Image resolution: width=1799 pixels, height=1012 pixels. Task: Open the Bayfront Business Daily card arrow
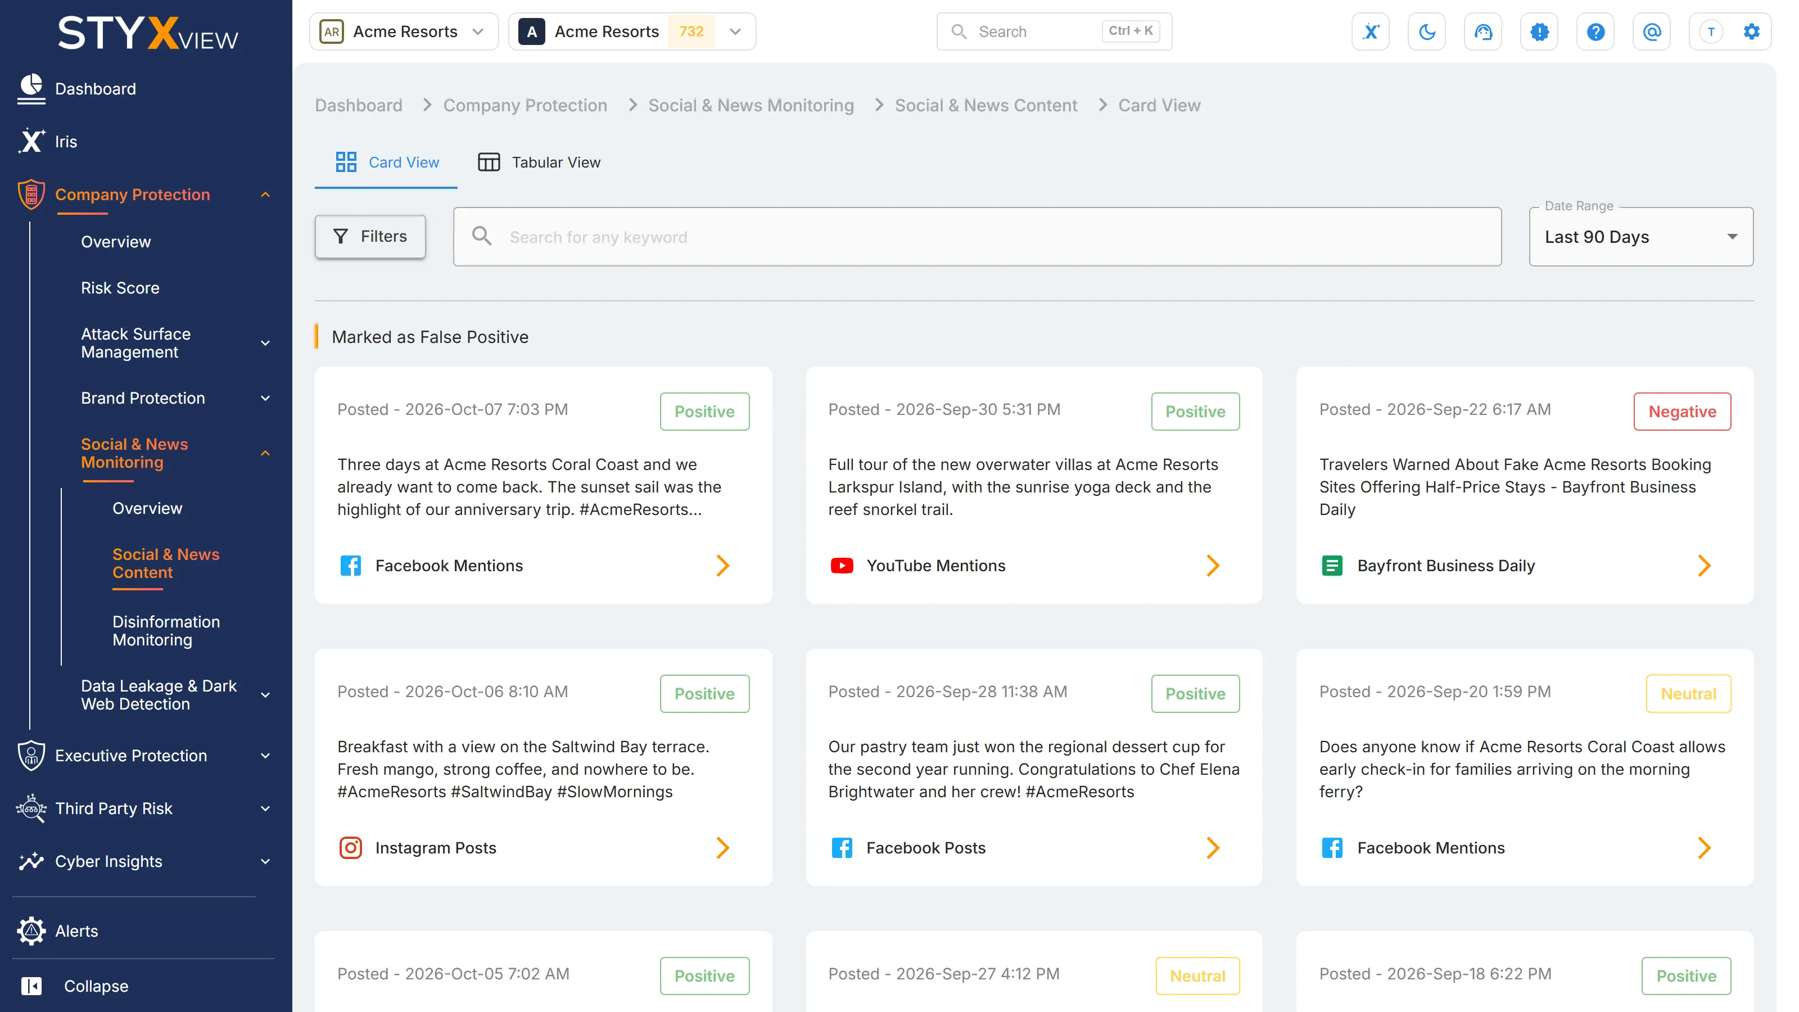click(1704, 565)
